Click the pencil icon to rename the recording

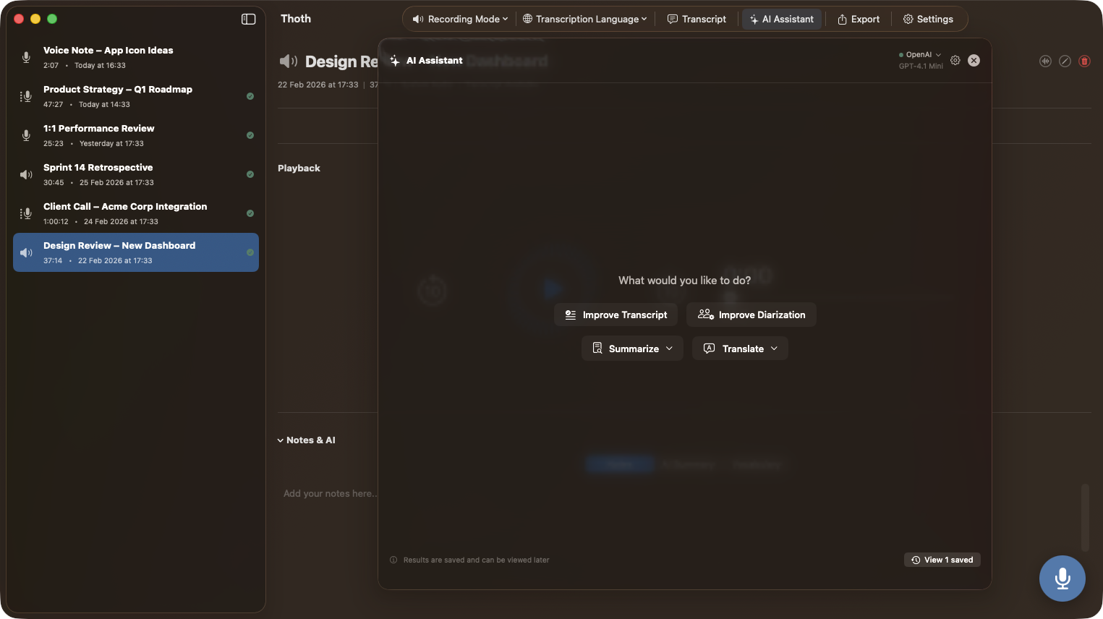(x=1065, y=61)
